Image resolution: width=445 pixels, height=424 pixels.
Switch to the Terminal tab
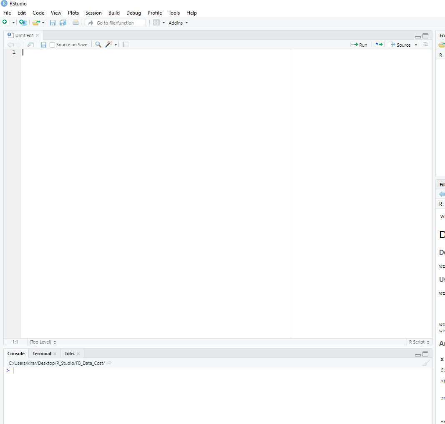coord(42,354)
